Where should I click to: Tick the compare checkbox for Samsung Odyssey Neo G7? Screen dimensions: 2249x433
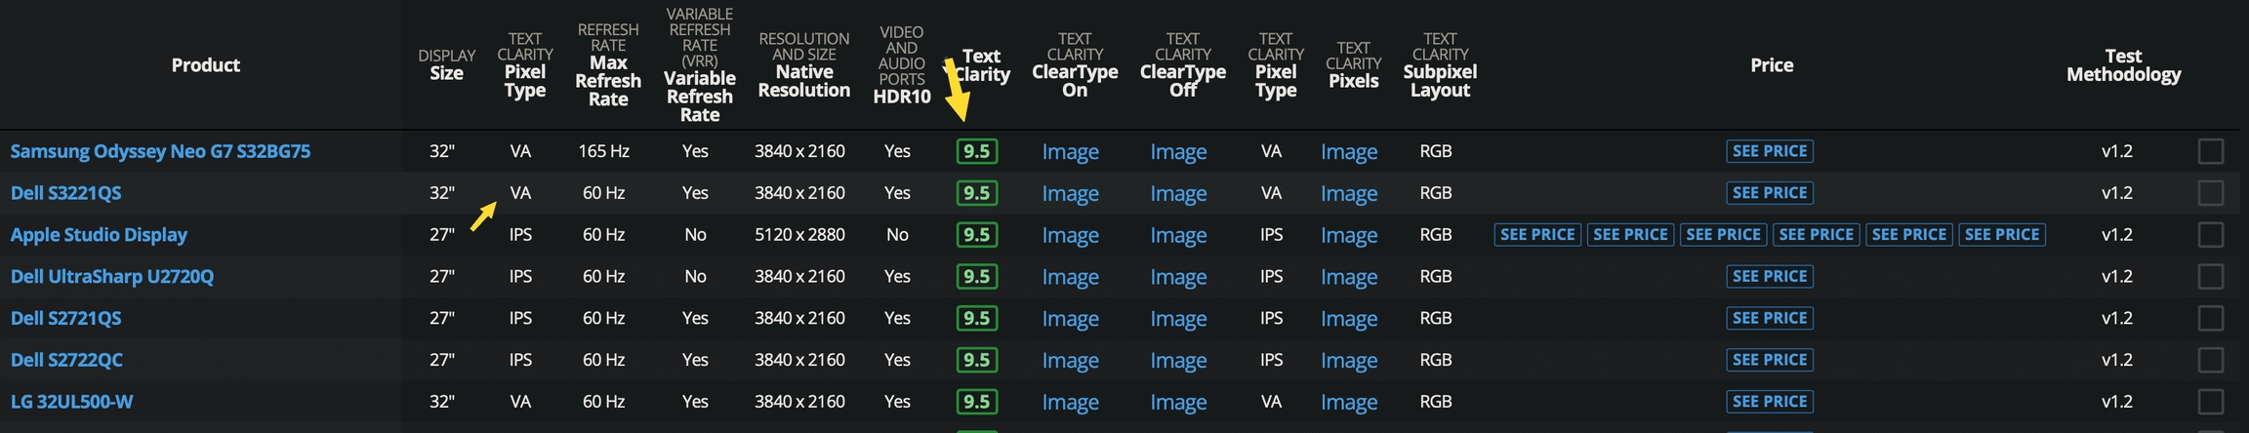coord(2210,151)
